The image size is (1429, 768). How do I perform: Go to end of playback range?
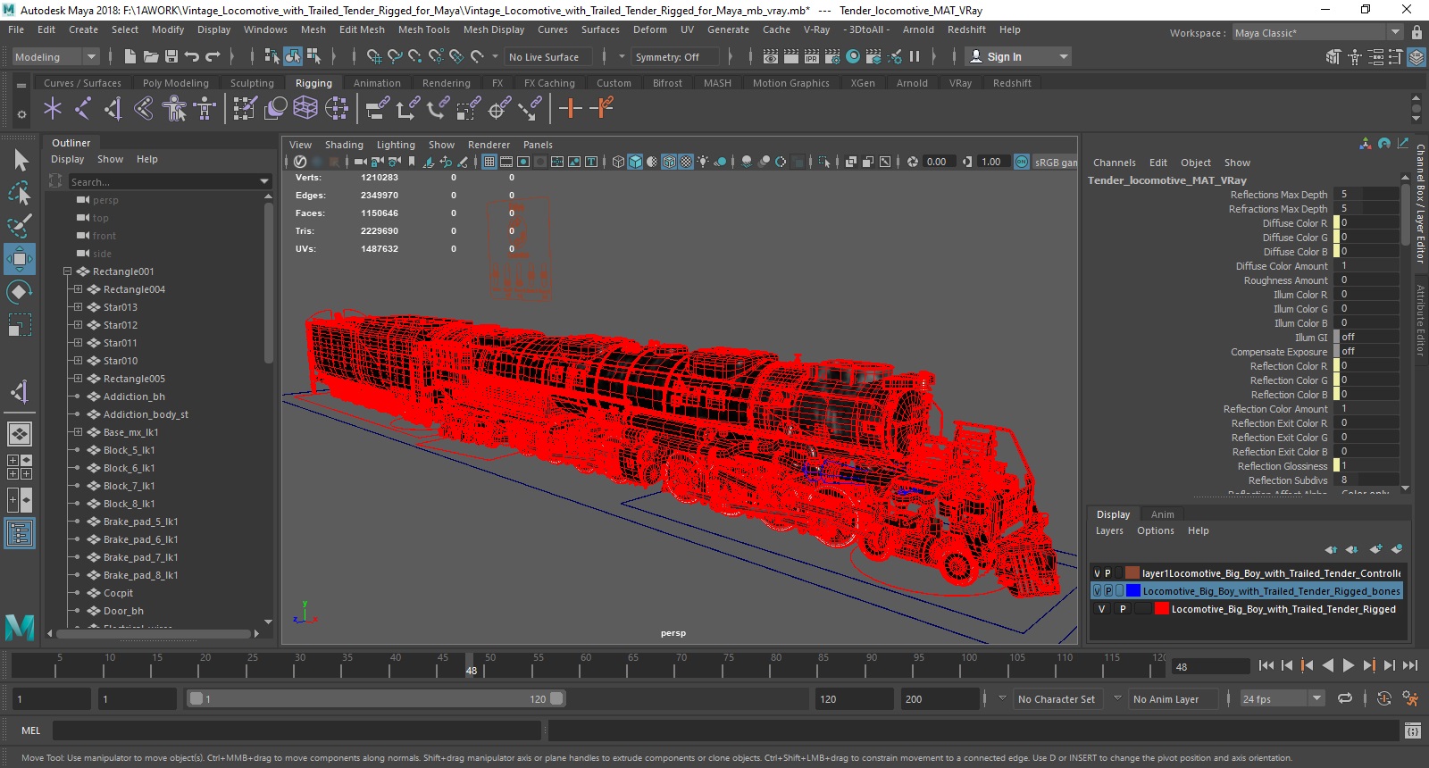point(1410,665)
